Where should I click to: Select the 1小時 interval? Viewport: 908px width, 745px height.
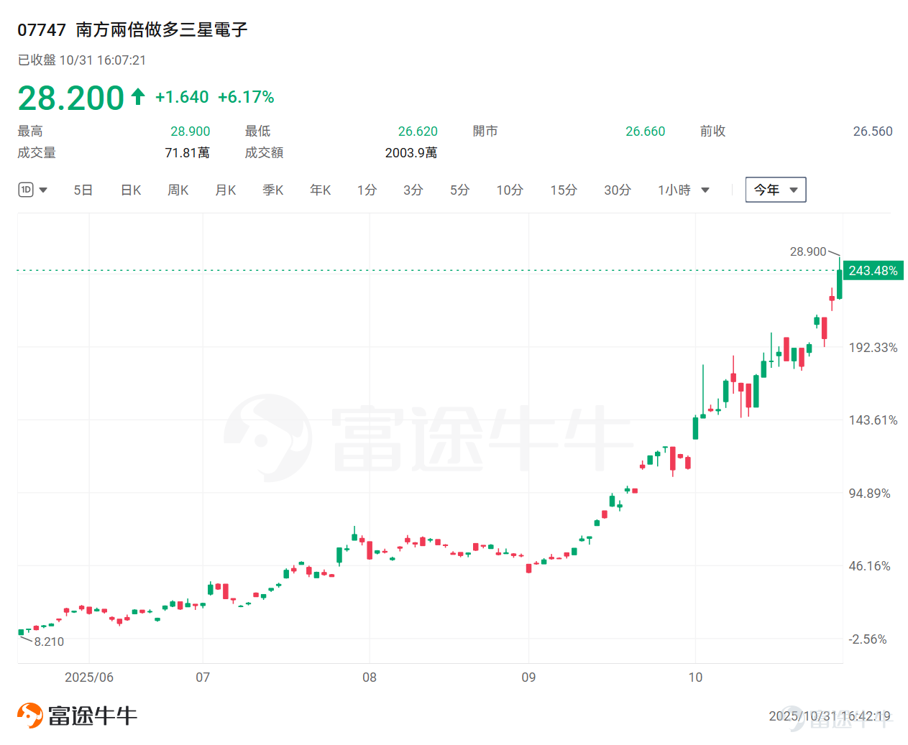(674, 190)
